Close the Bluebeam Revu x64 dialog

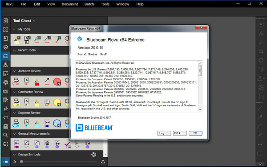201,27
